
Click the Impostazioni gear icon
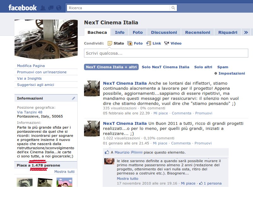pos(216,73)
